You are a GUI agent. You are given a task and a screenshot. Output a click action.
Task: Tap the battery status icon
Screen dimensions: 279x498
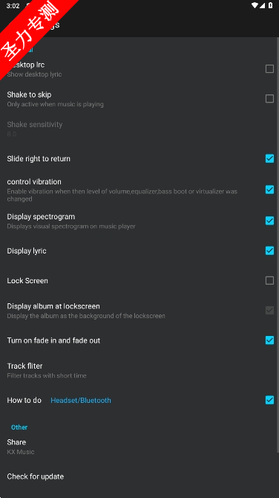point(270,5)
